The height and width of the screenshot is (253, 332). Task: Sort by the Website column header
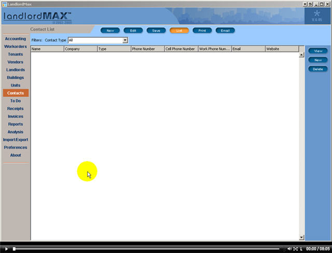282,49
